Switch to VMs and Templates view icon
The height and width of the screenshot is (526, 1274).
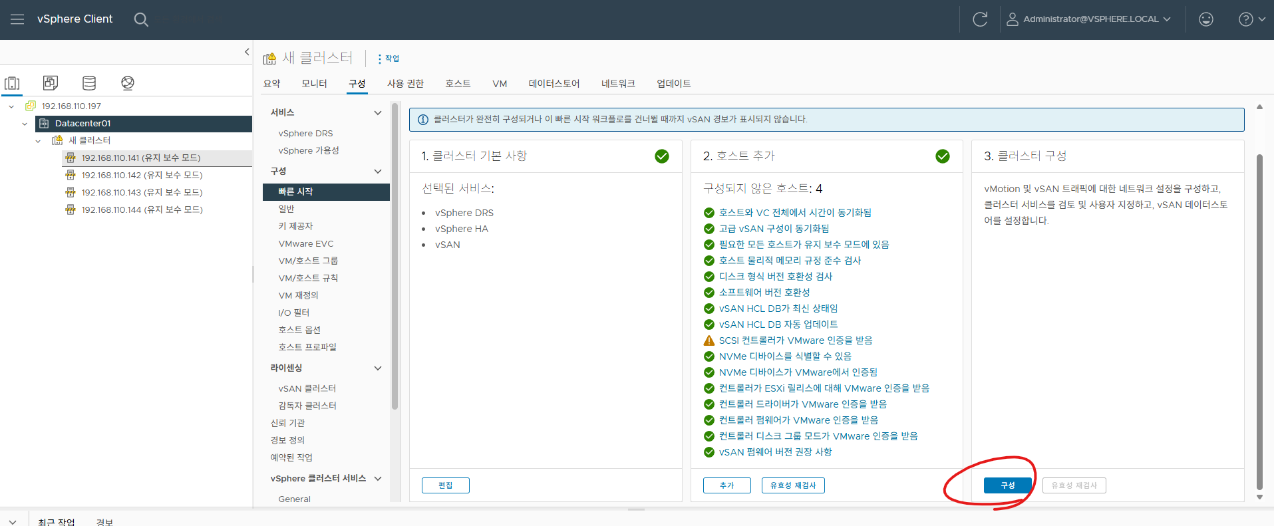(51, 82)
